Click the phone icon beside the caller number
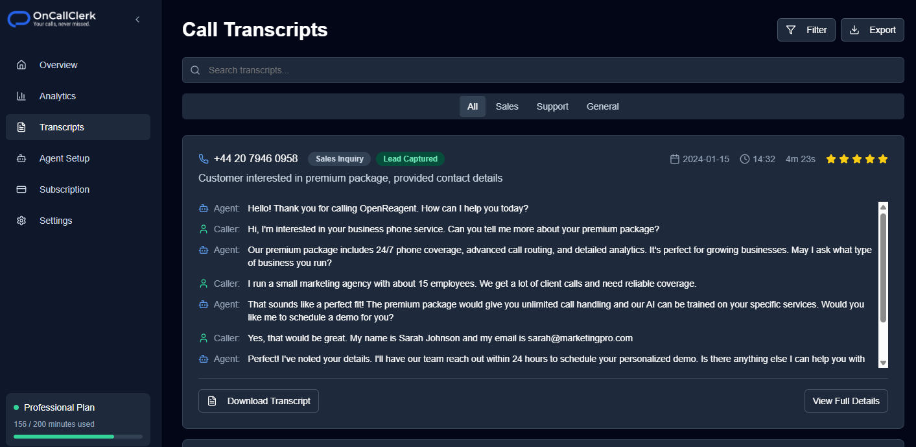This screenshot has width=916, height=447. click(x=203, y=158)
